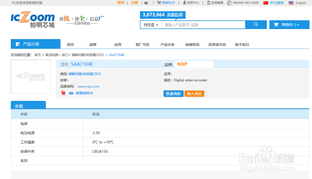Click breadcrumb 首页 link
This screenshot has width=312, height=179.
coord(38,55)
